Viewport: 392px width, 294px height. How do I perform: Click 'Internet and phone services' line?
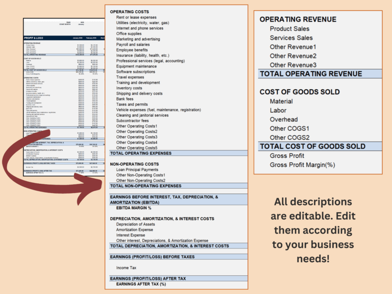click(x=140, y=28)
